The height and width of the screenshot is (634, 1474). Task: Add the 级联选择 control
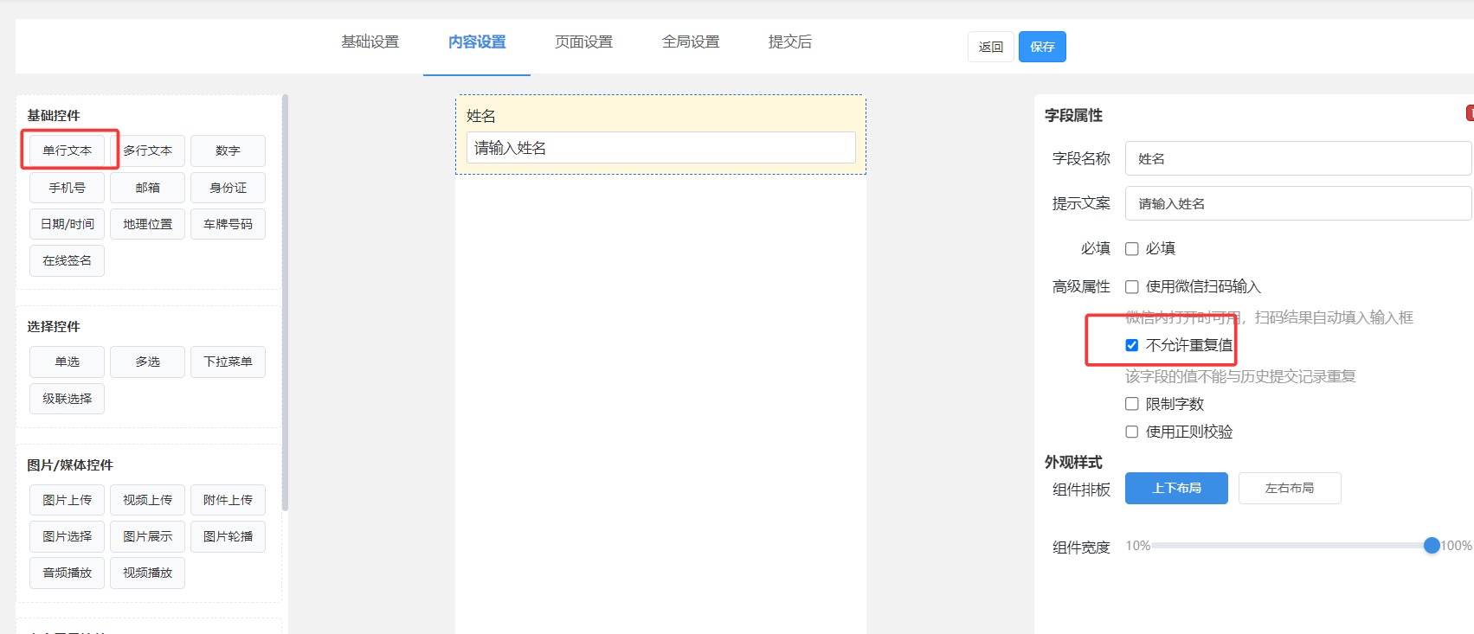(67, 399)
